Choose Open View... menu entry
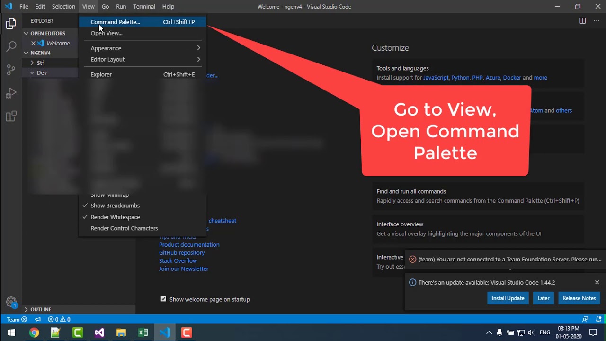The image size is (606, 341). click(x=143, y=33)
